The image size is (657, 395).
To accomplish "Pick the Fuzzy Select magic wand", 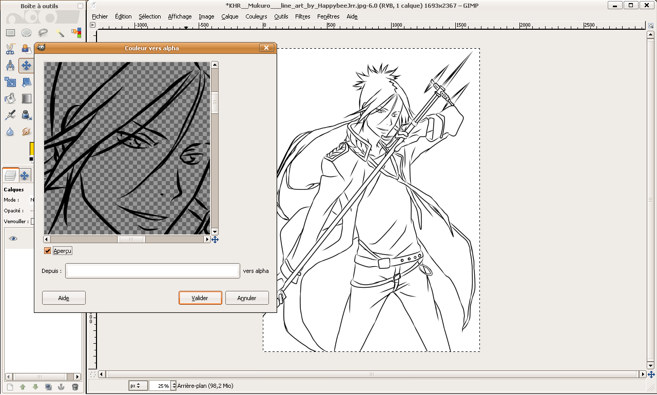I will 60,33.
